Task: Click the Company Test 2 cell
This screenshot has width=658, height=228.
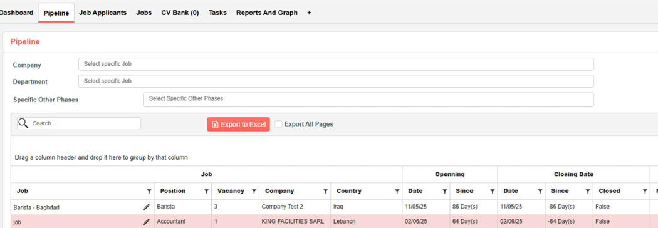Action: click(x=295, y=207)
